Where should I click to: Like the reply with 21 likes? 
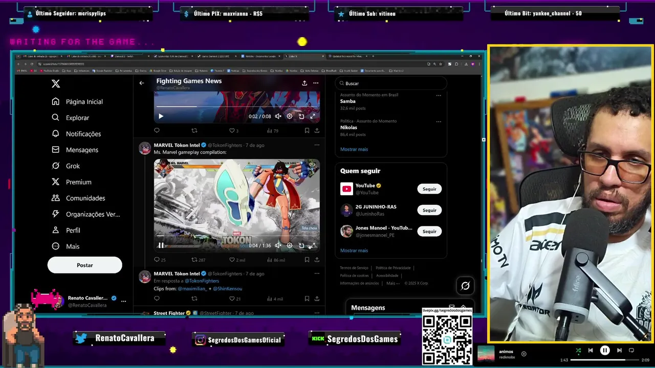(234, 298)
